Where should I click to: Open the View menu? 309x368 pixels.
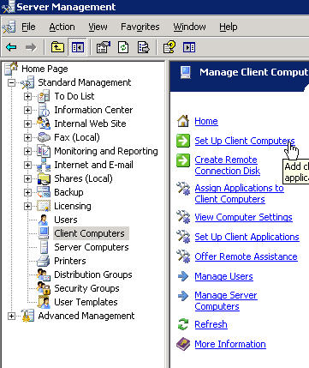tap(98, 27)
